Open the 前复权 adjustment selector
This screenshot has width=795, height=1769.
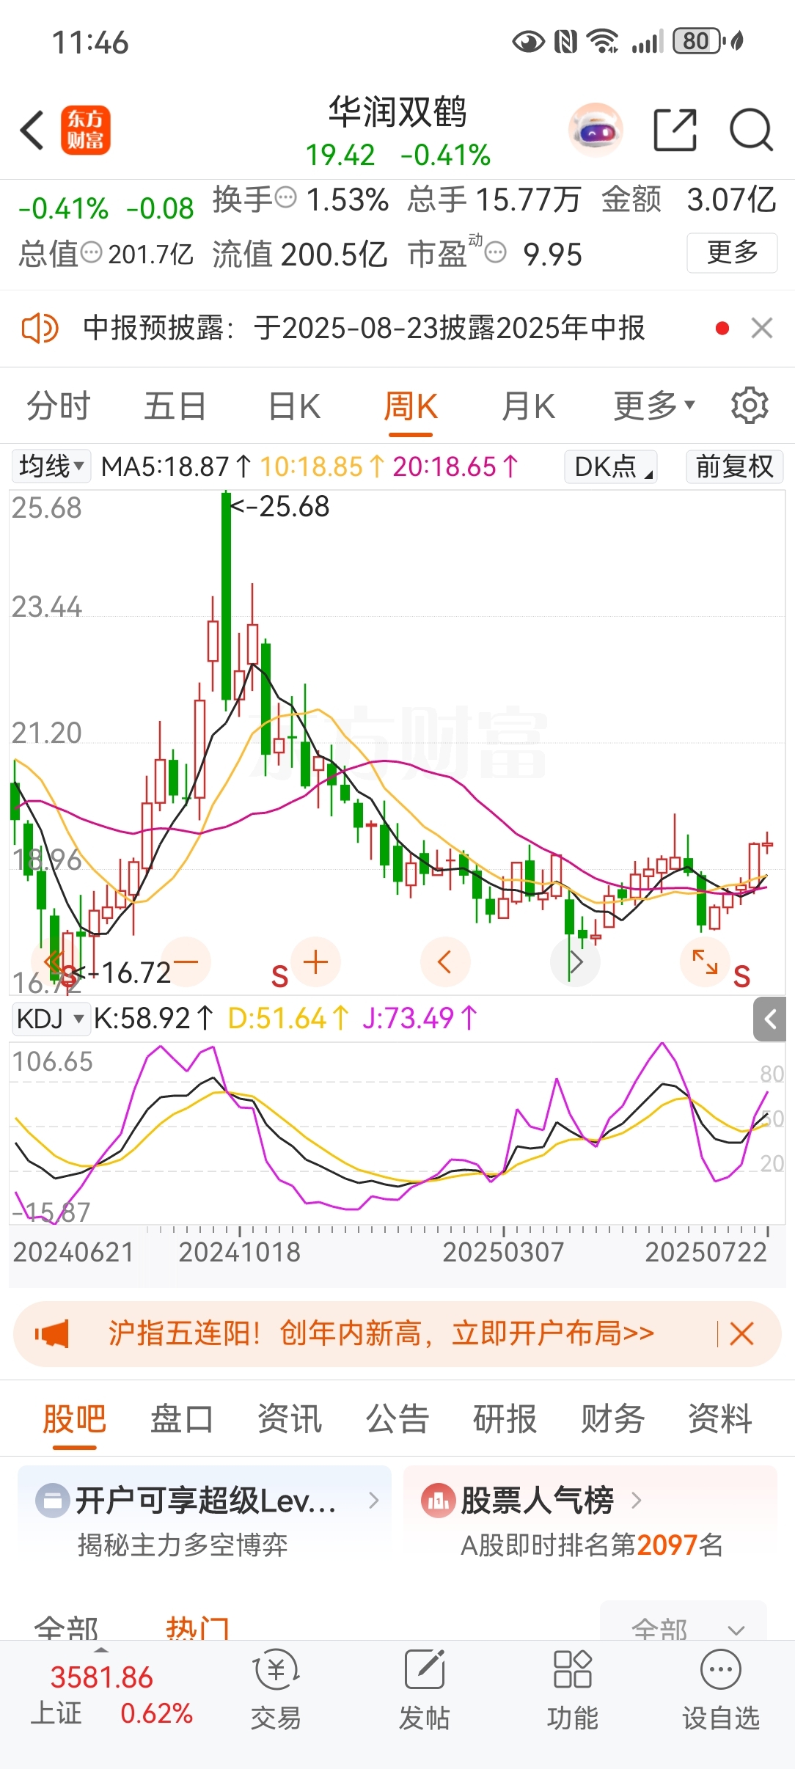point(734,466)
